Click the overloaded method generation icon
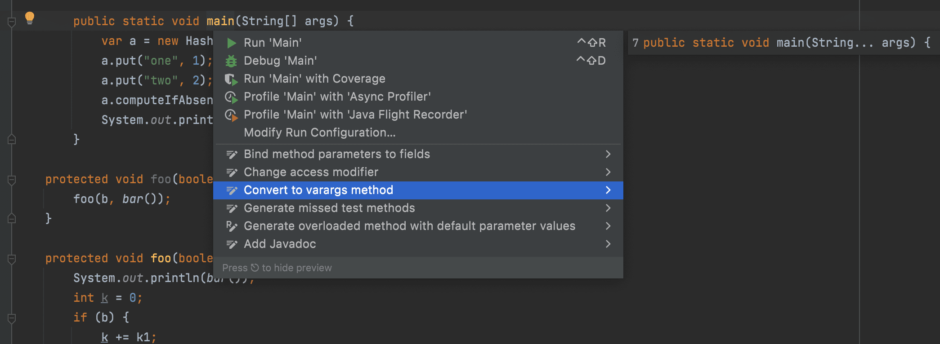The width and height of the screenshot is (940, 344). [232, 226]
